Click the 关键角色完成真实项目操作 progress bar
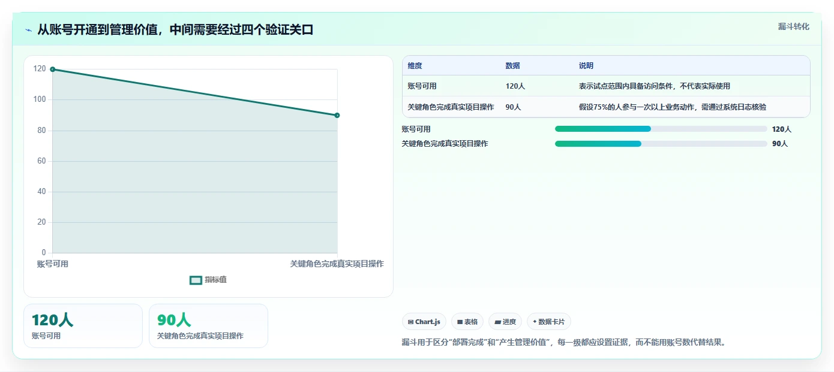Viewport: 834px width, 372px height. click(x=661, y=144)
